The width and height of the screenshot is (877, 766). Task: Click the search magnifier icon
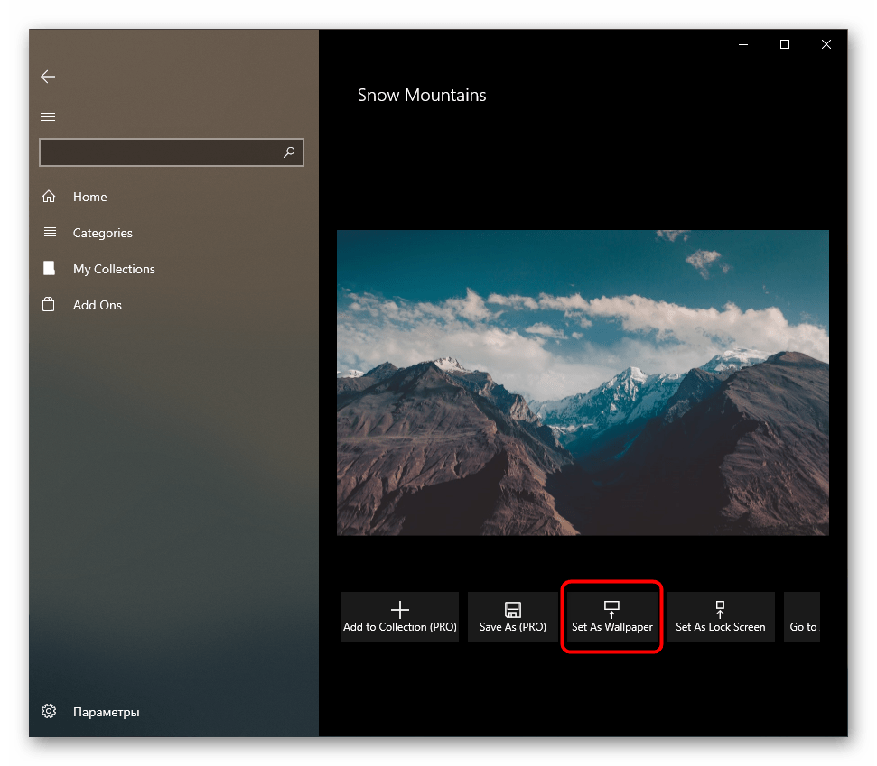pos(289,152)
